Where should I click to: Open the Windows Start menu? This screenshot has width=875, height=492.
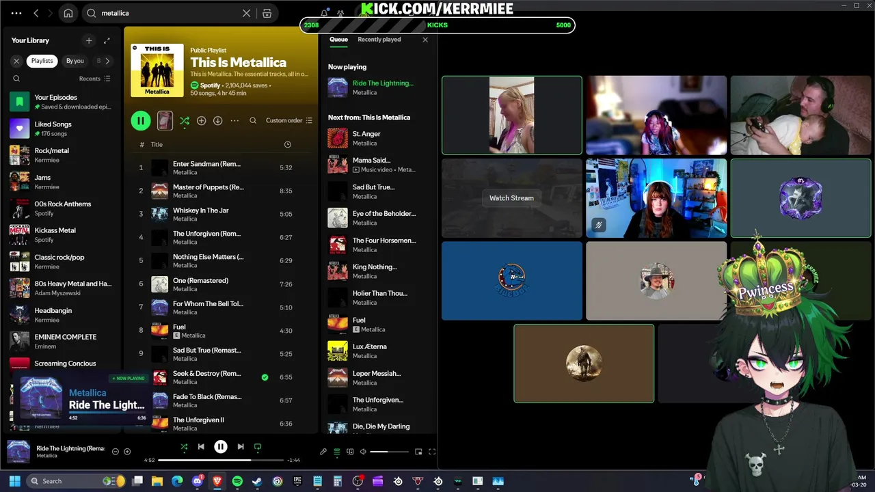pos(15,481)
